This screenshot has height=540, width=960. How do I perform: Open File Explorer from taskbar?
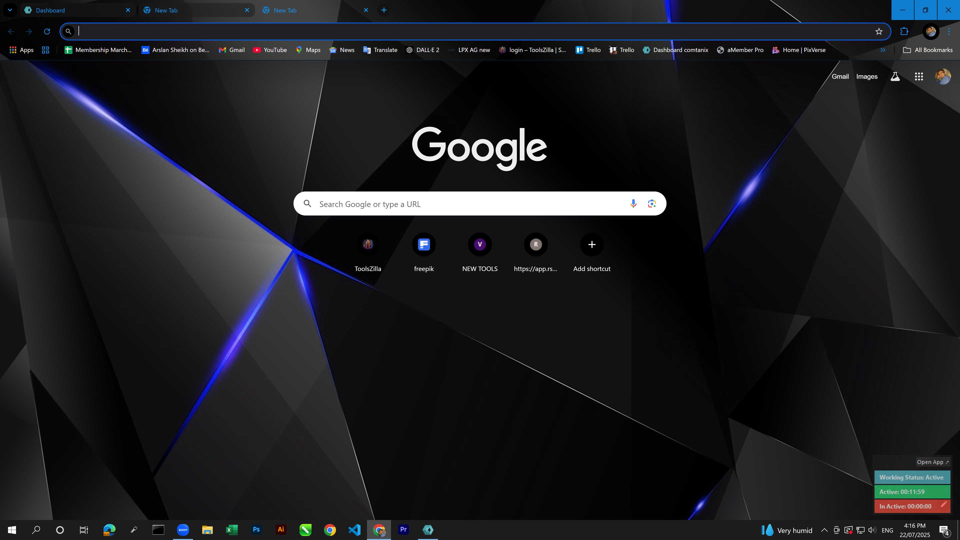(x=207, y=529)
